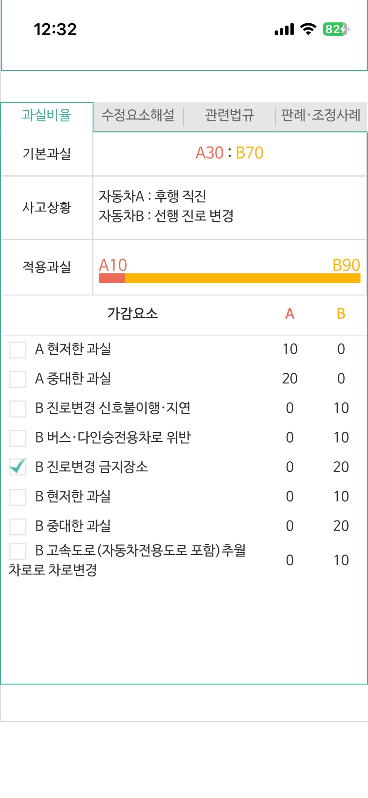The image size is (368, 798).
Task: Enable the A 중대한 과실 checkbox
Action: point(18,379)
